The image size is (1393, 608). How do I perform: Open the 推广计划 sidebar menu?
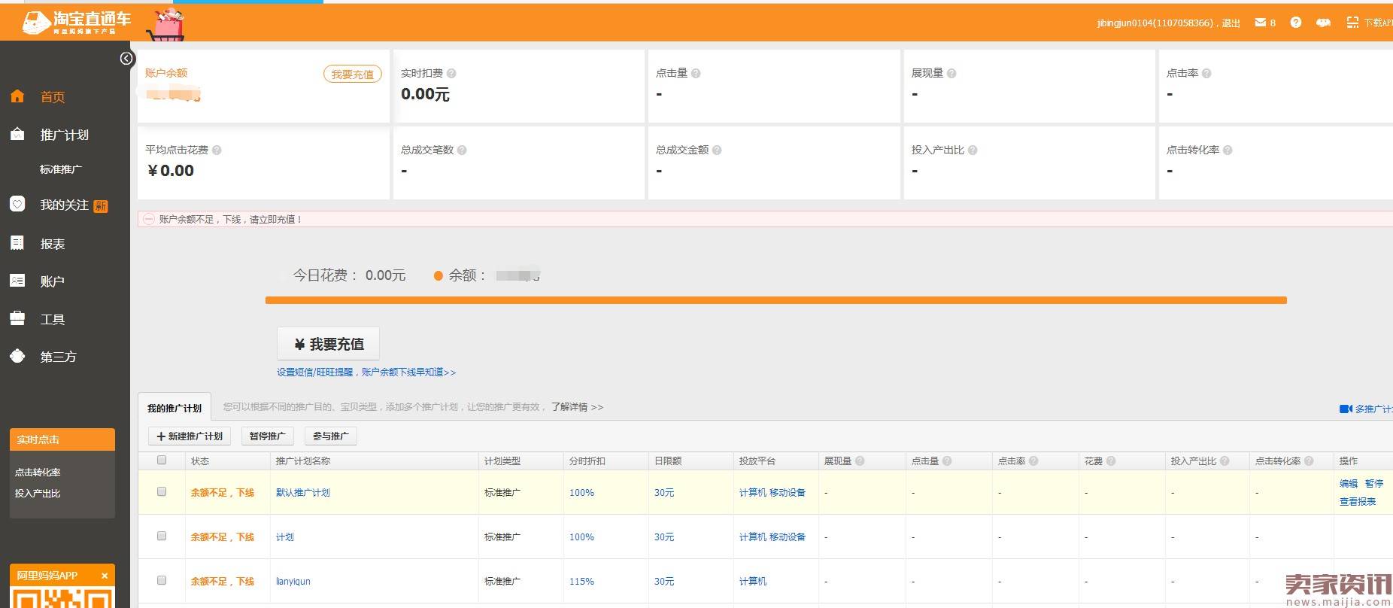pos(65,135)
